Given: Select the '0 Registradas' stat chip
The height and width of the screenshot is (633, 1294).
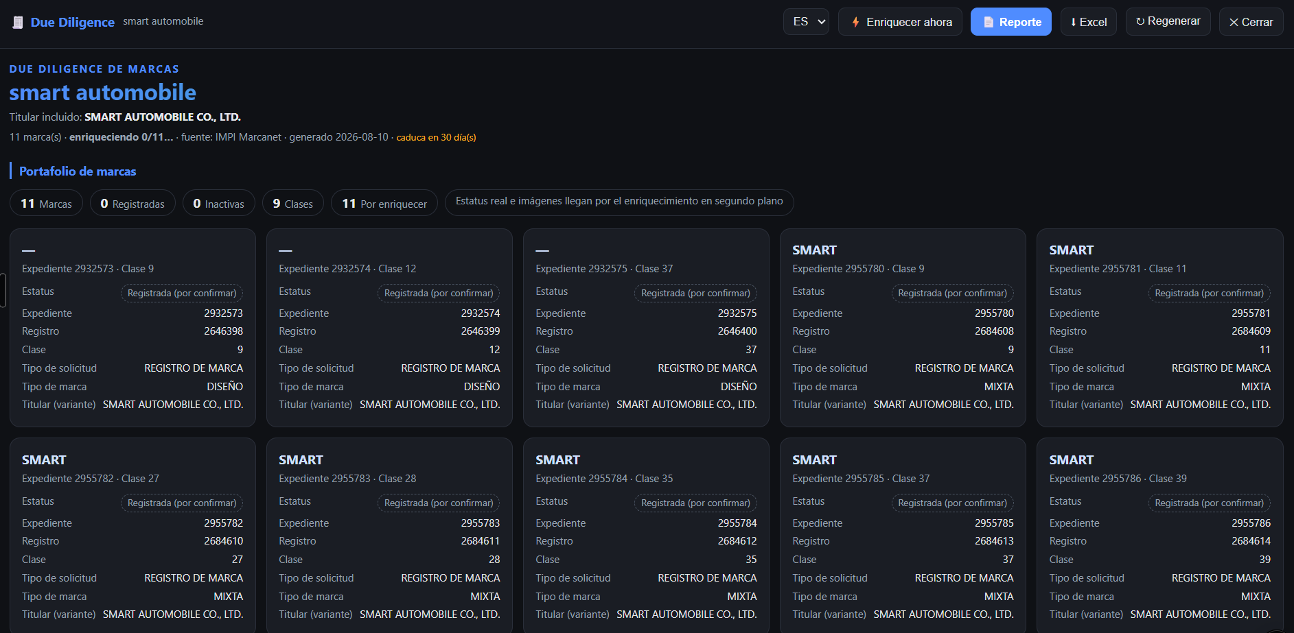Looking at the screenshot, I should pos(132,203).
